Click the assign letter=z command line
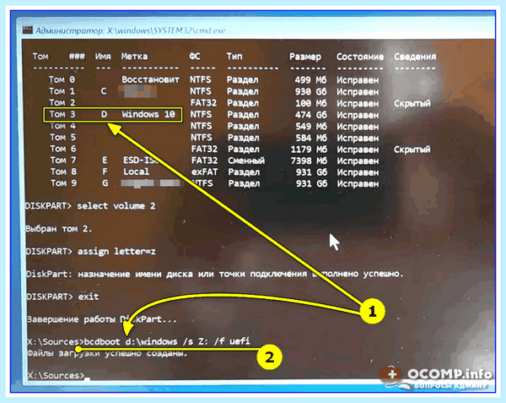 pos(91,252)
